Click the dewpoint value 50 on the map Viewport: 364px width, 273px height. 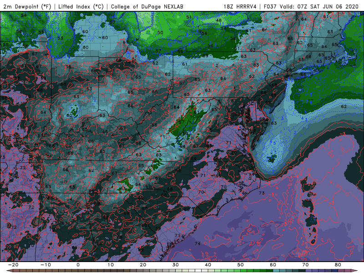(160, 32)
